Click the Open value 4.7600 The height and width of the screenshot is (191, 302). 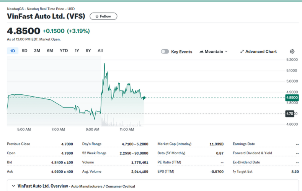tap(67, 153)
